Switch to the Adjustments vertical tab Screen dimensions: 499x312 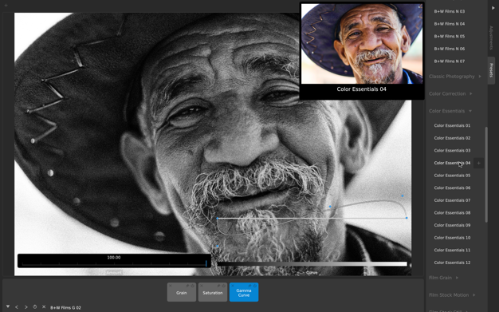pyautogui.click(x=491, y=38)
